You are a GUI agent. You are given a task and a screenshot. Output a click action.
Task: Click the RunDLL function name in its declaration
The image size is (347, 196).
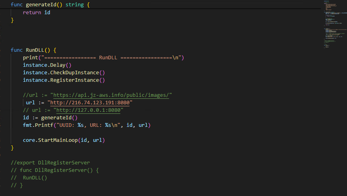pos(38,50)
